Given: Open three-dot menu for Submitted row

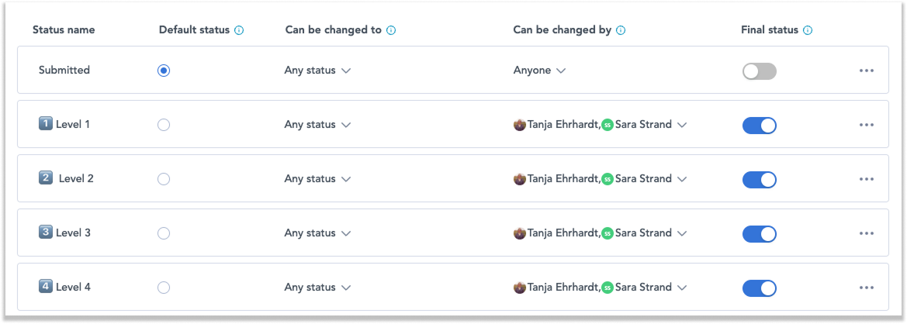Looking at the screenshot, I should pos(867,71).
